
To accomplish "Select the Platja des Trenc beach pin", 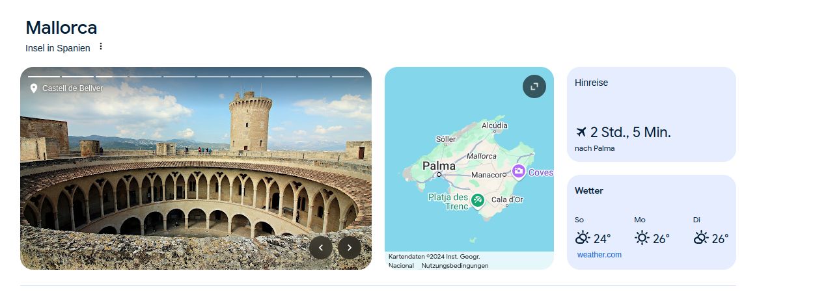I will point(478,200).
